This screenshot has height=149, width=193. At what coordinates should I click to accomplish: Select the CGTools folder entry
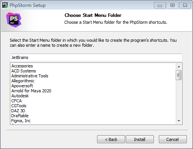tap(19, 106)
